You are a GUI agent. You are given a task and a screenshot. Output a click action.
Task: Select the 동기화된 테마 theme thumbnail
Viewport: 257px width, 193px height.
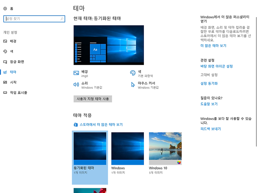coord(90,149)
